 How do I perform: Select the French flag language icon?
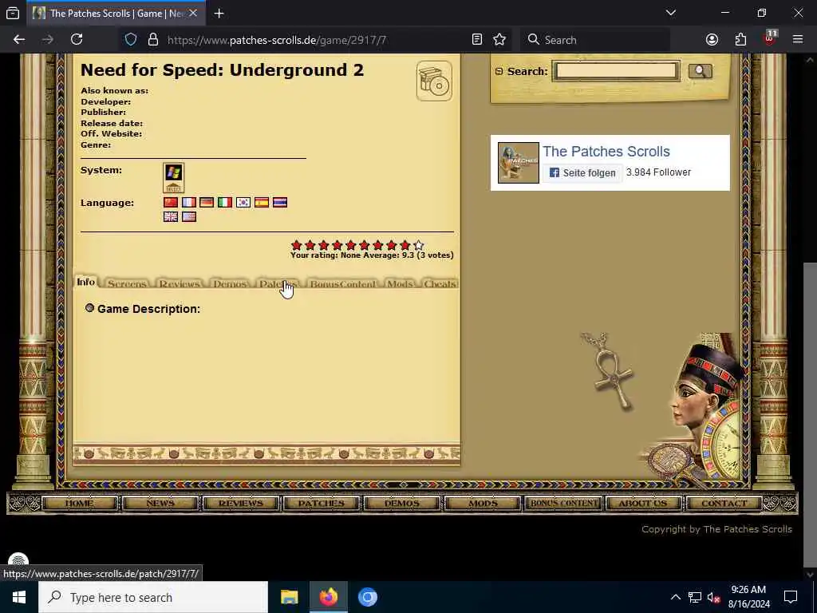tap(188, 202)
